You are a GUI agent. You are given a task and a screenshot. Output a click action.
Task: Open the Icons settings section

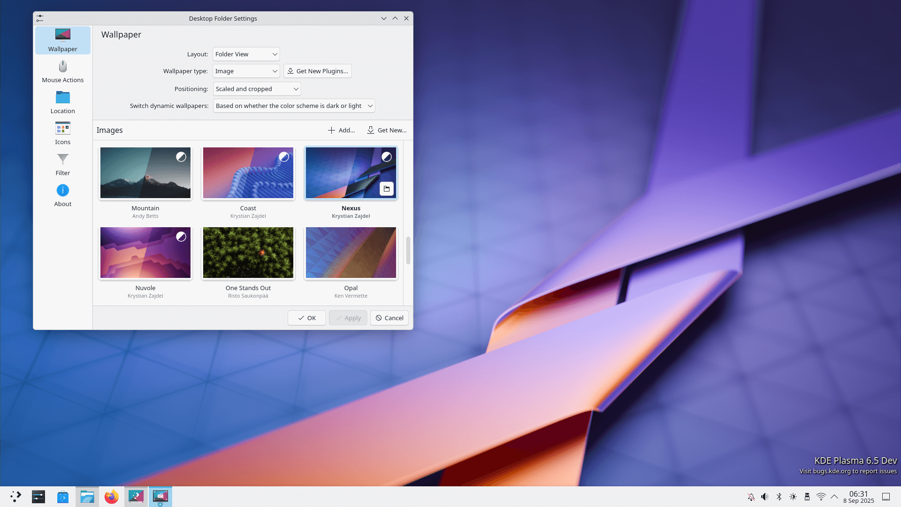pos(62,133)
